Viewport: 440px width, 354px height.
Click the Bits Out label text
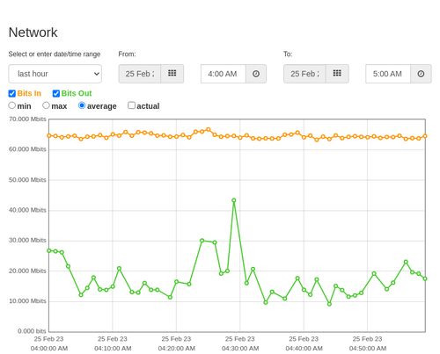click(77, 93)
